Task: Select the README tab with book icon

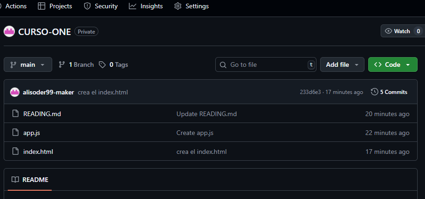Action: [30, 180]
